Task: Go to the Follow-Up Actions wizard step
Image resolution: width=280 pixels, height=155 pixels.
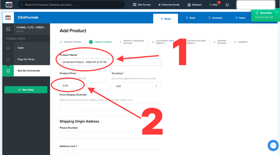Action: (x=196, y=42)
